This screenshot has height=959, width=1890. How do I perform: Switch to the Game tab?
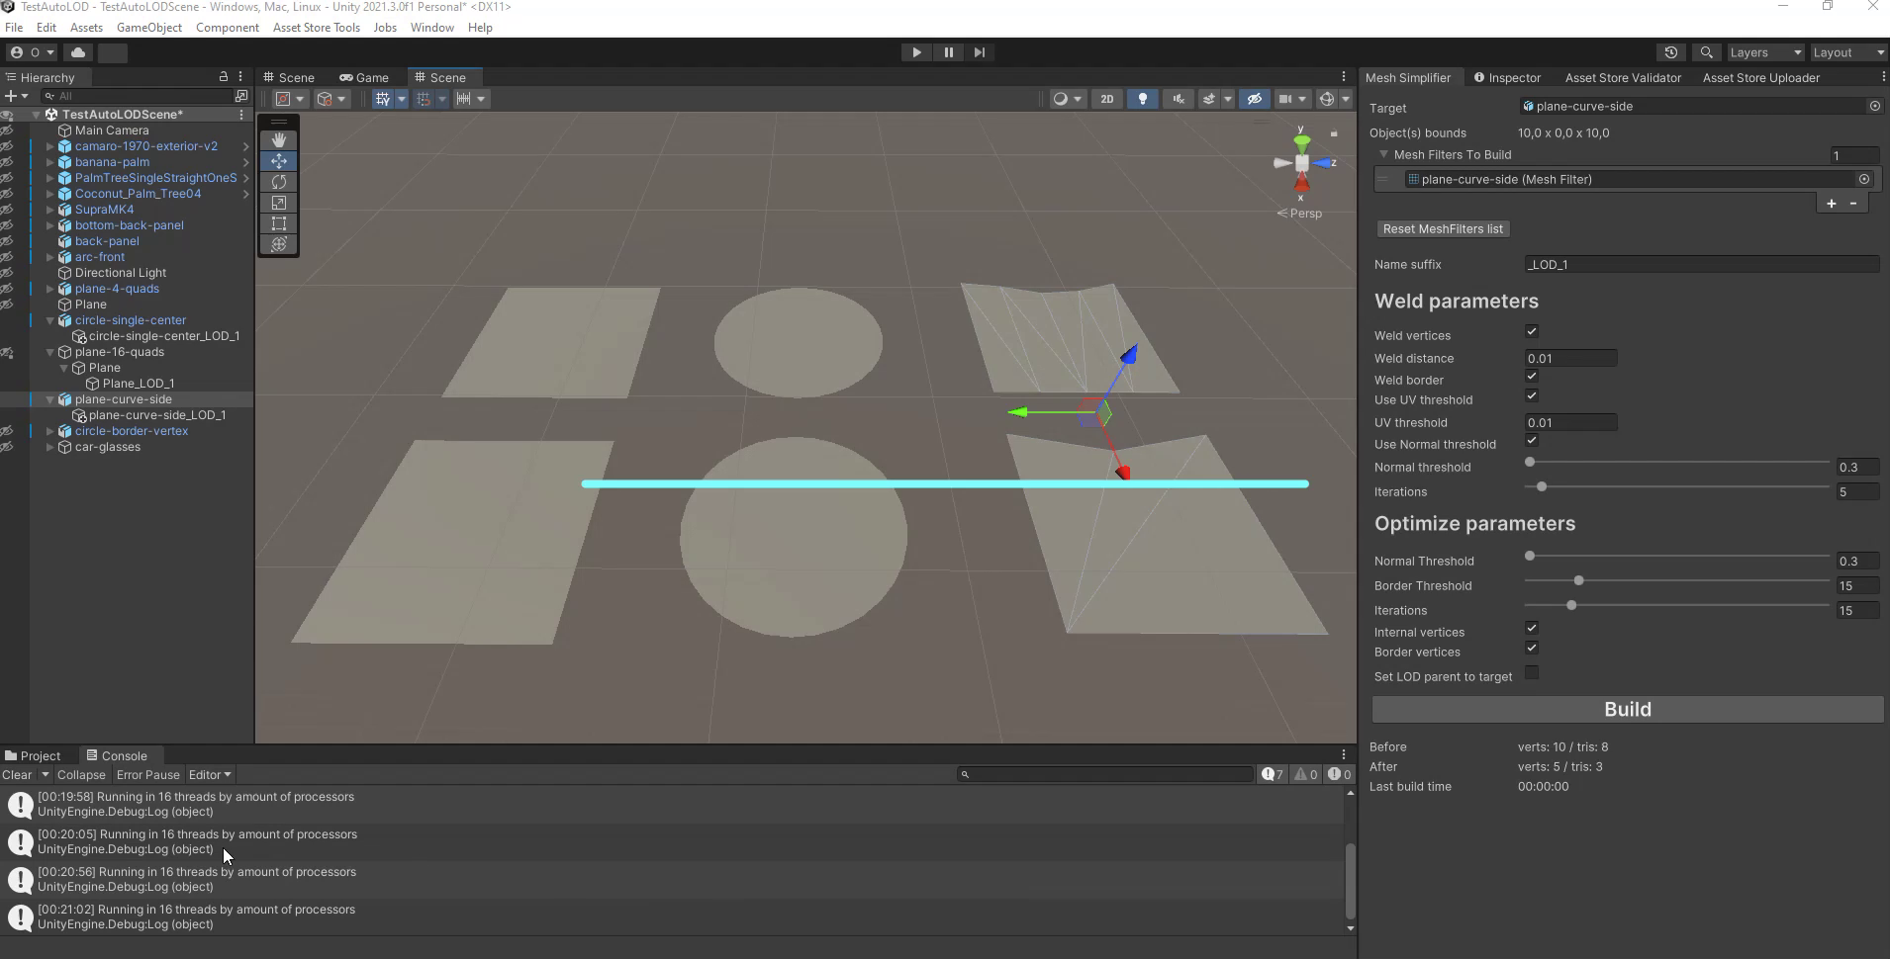(363, 77)
